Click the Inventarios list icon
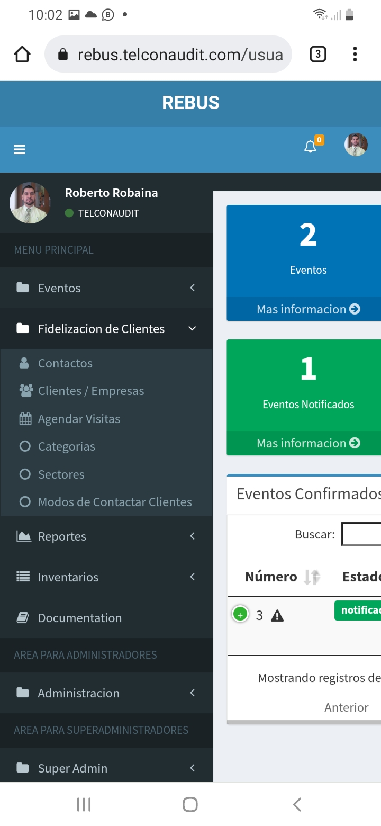The height and width of the screenshot is (826, 381). (23, 577)
